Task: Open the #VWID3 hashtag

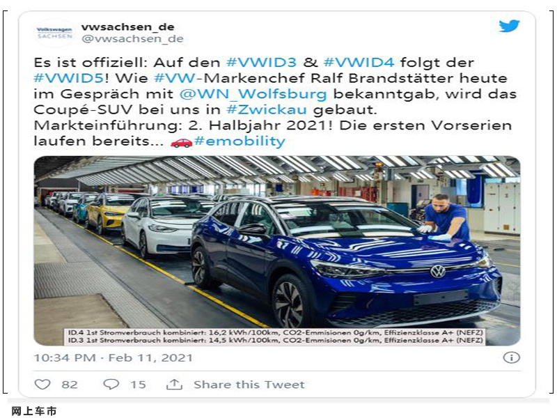Action: coord(262,63)
